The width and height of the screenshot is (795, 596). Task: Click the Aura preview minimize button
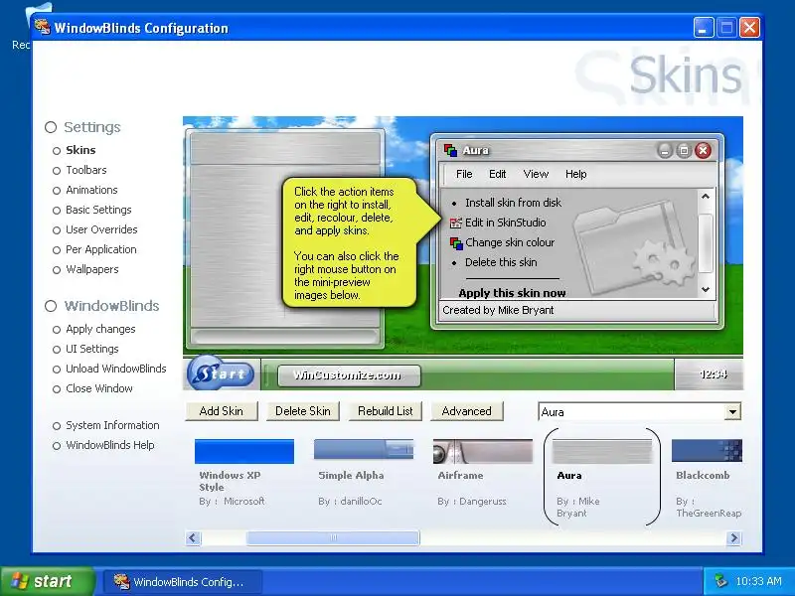point(665,151)
